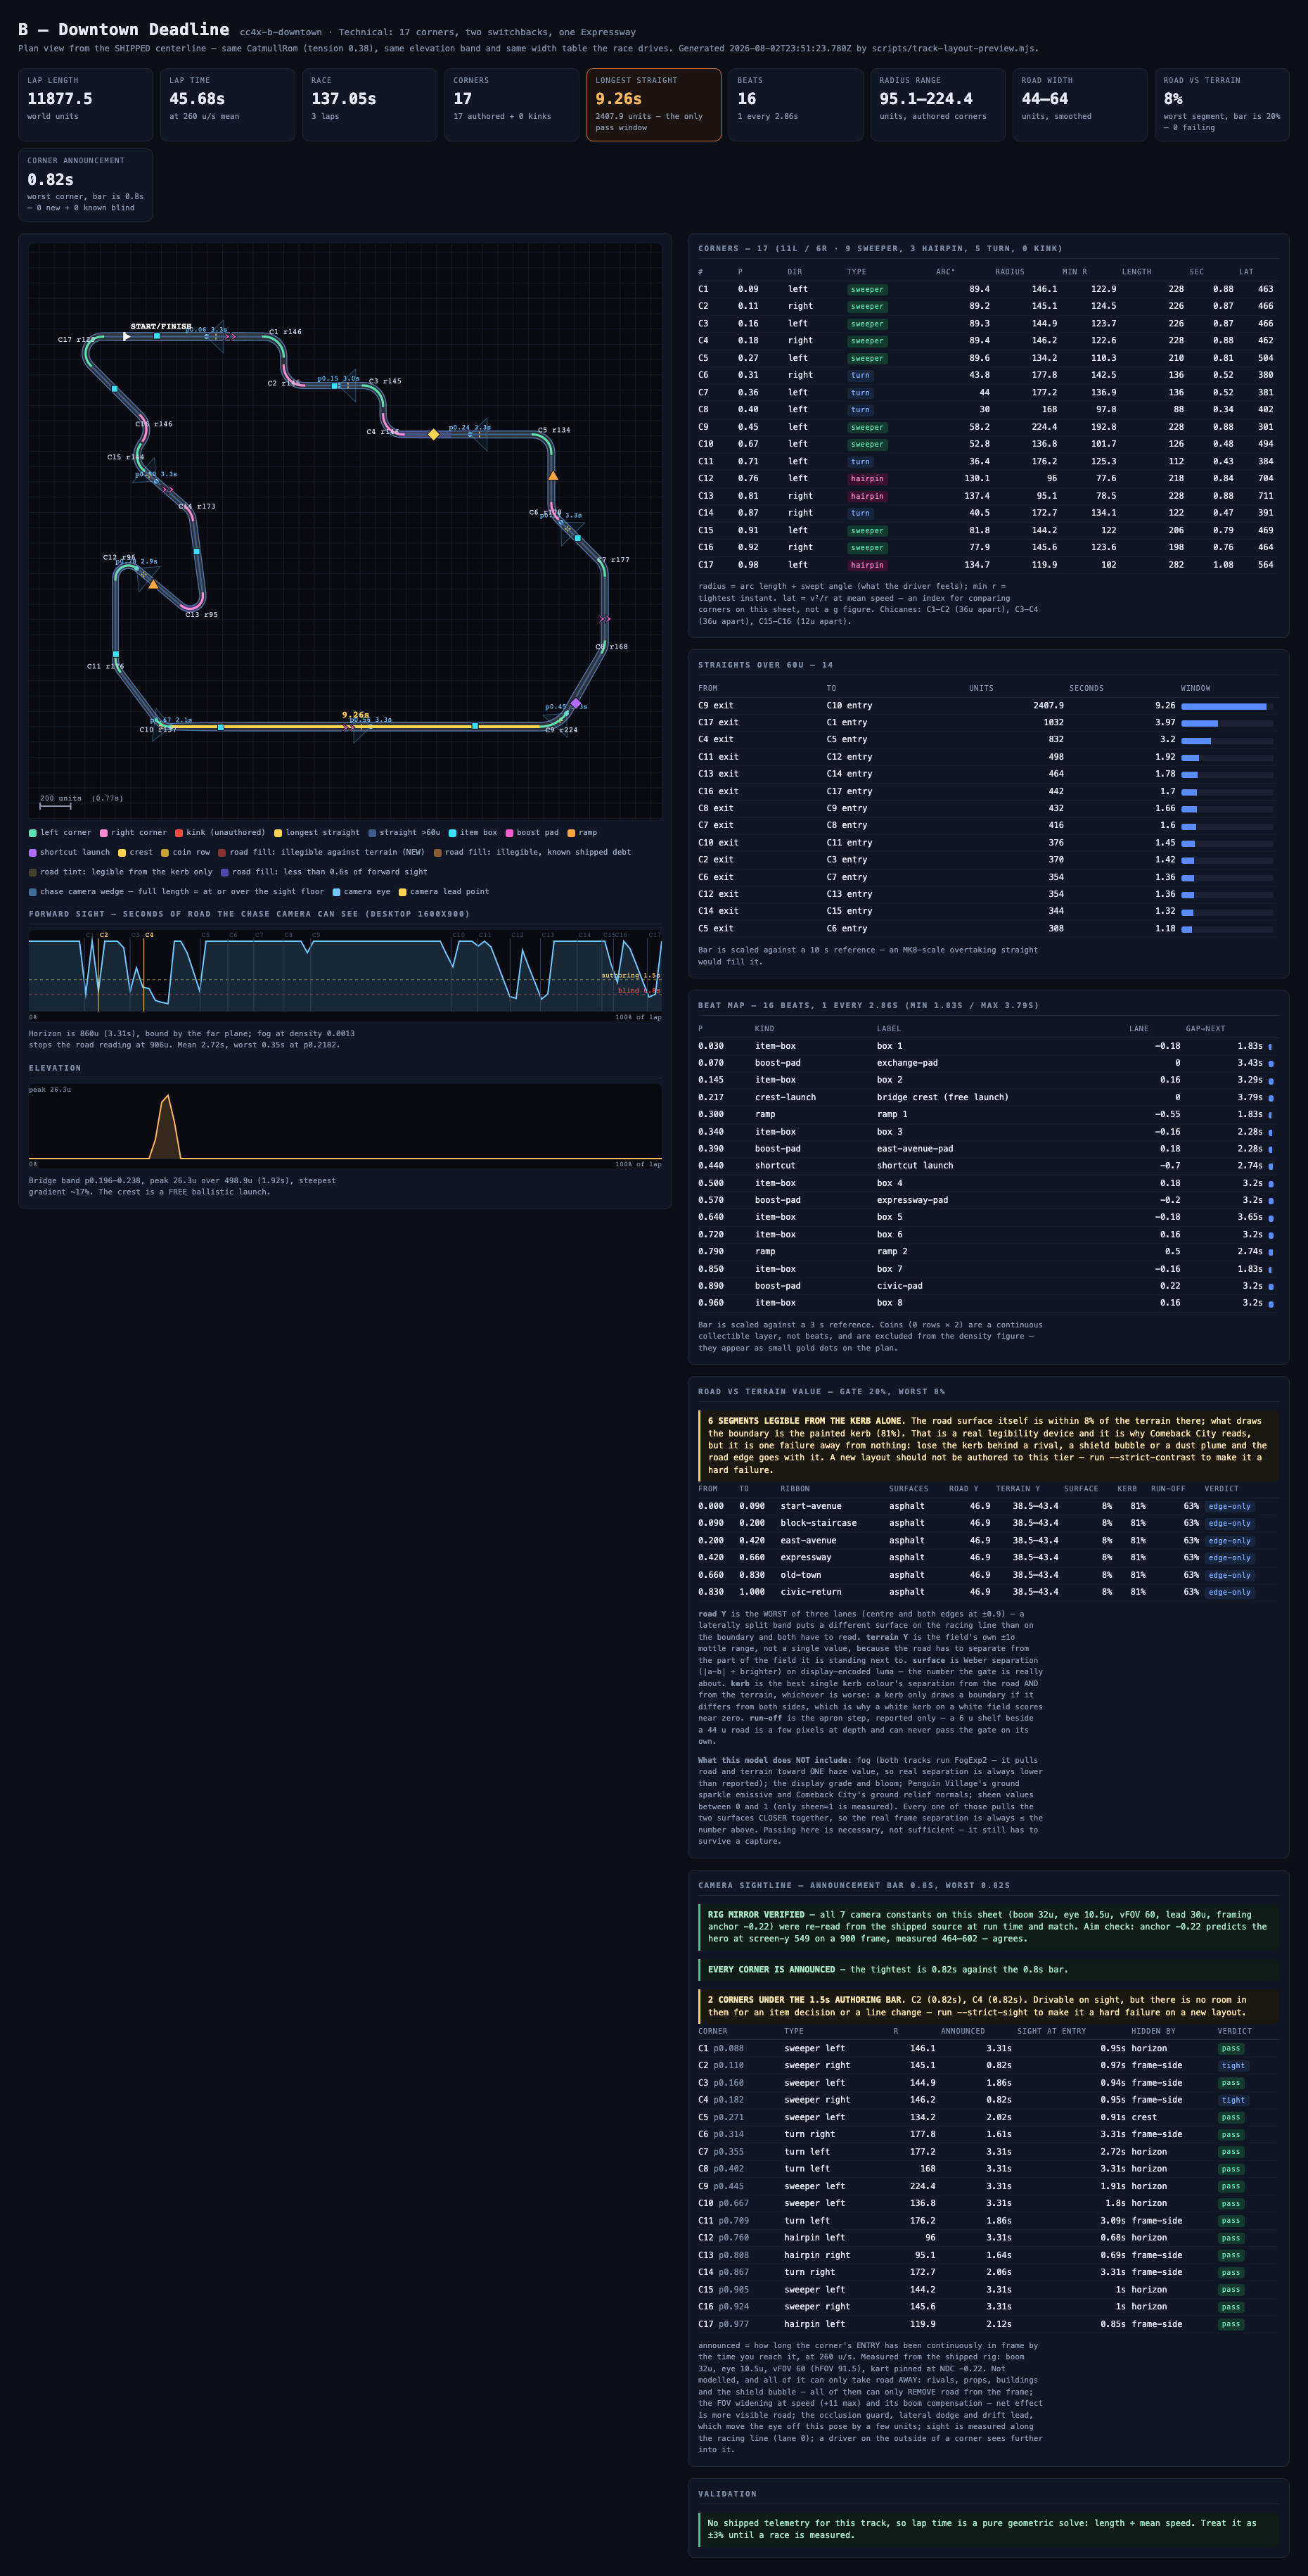1308x2576 pixels.
Task: Click the boost chevrons on the yellow longest straight
Action: point(348,727)
